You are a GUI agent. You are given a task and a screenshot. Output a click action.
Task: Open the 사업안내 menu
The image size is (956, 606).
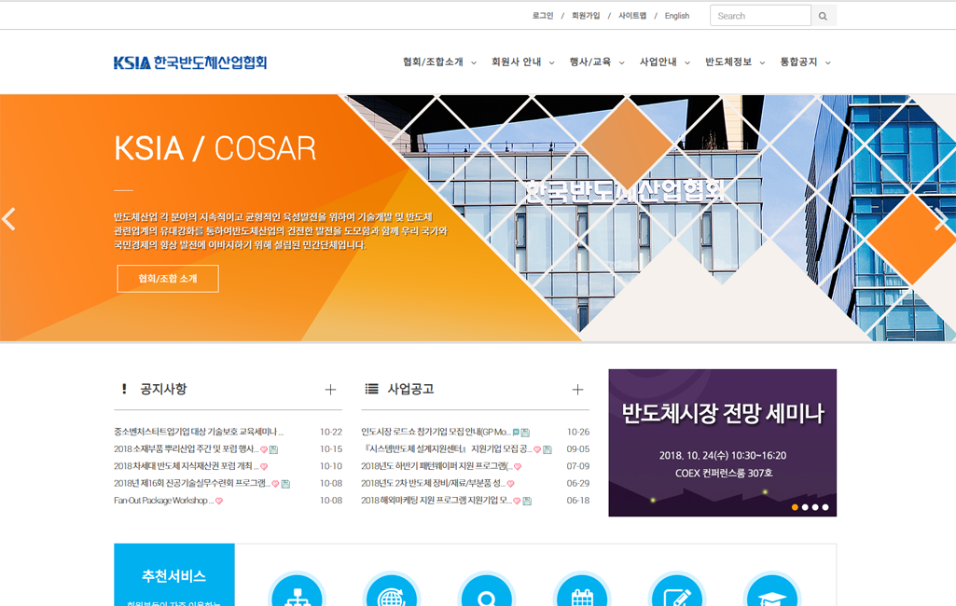pos(658,62)
